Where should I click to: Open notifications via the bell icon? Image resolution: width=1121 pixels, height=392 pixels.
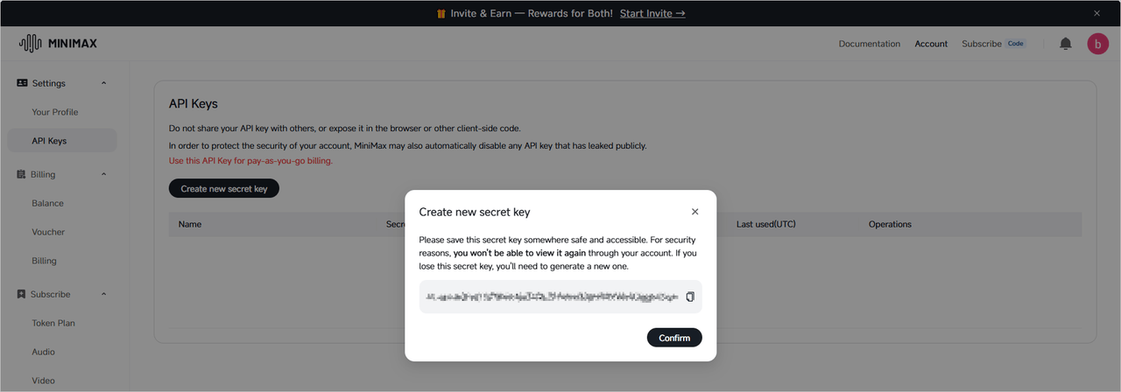(1066, 44)
